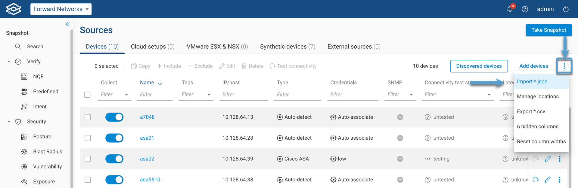Switch to the Synthetic devices tab
The image size is (578, 188).
pyautogui.click(x=288, y=47)
